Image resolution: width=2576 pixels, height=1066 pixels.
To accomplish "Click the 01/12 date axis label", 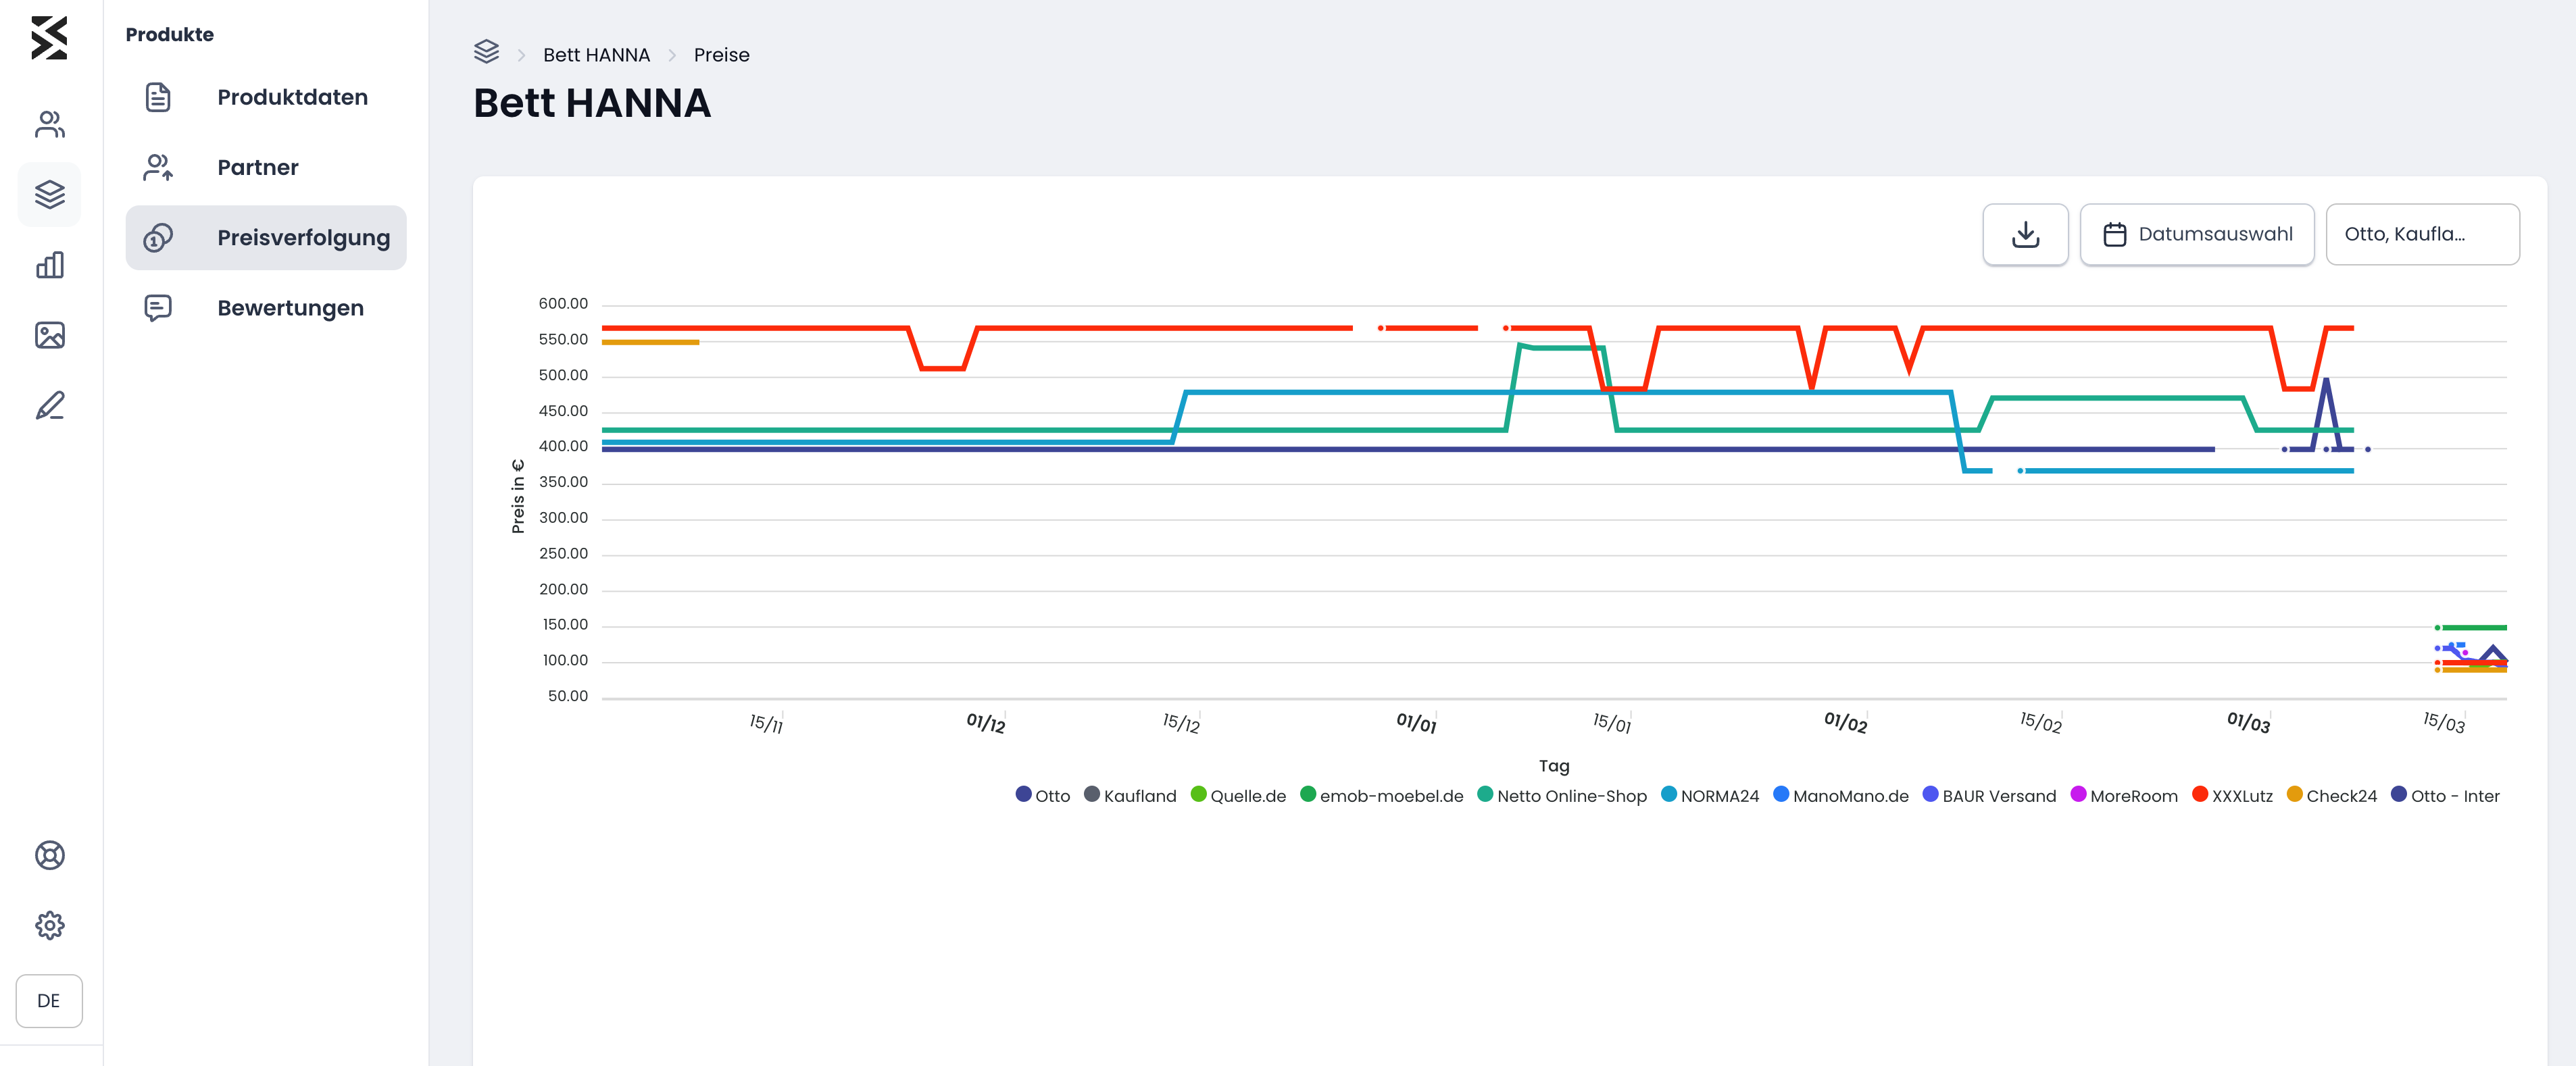I will [985, 723].
